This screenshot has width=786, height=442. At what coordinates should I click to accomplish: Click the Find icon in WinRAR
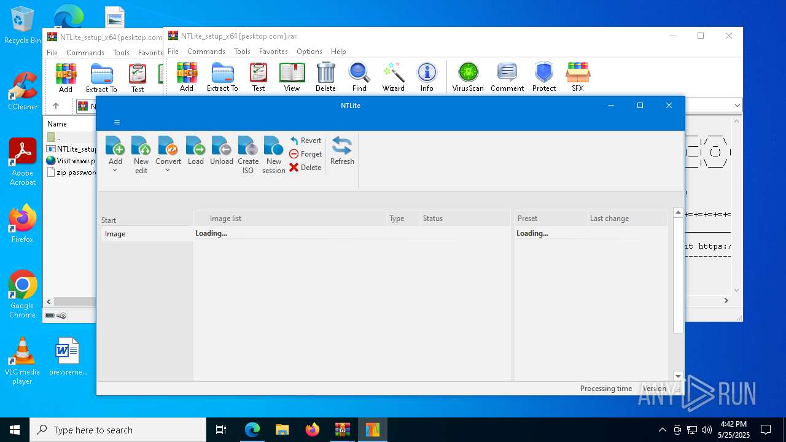[x=359, y=72]
